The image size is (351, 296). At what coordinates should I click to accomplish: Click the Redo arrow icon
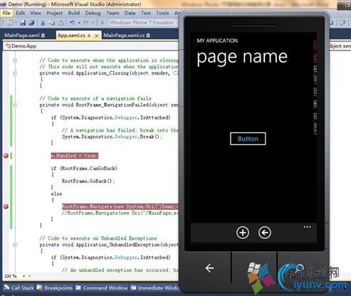[x=86, y=23]
